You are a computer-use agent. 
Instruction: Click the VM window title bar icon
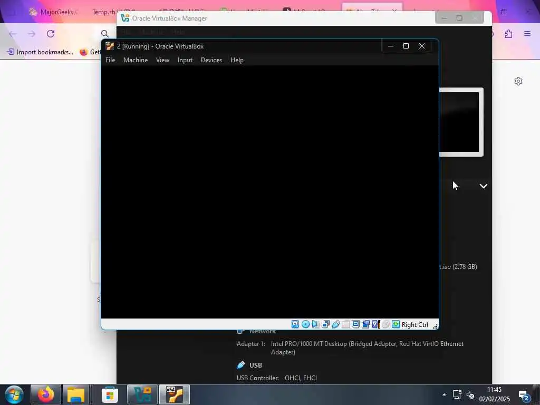(x=110, y=46)
